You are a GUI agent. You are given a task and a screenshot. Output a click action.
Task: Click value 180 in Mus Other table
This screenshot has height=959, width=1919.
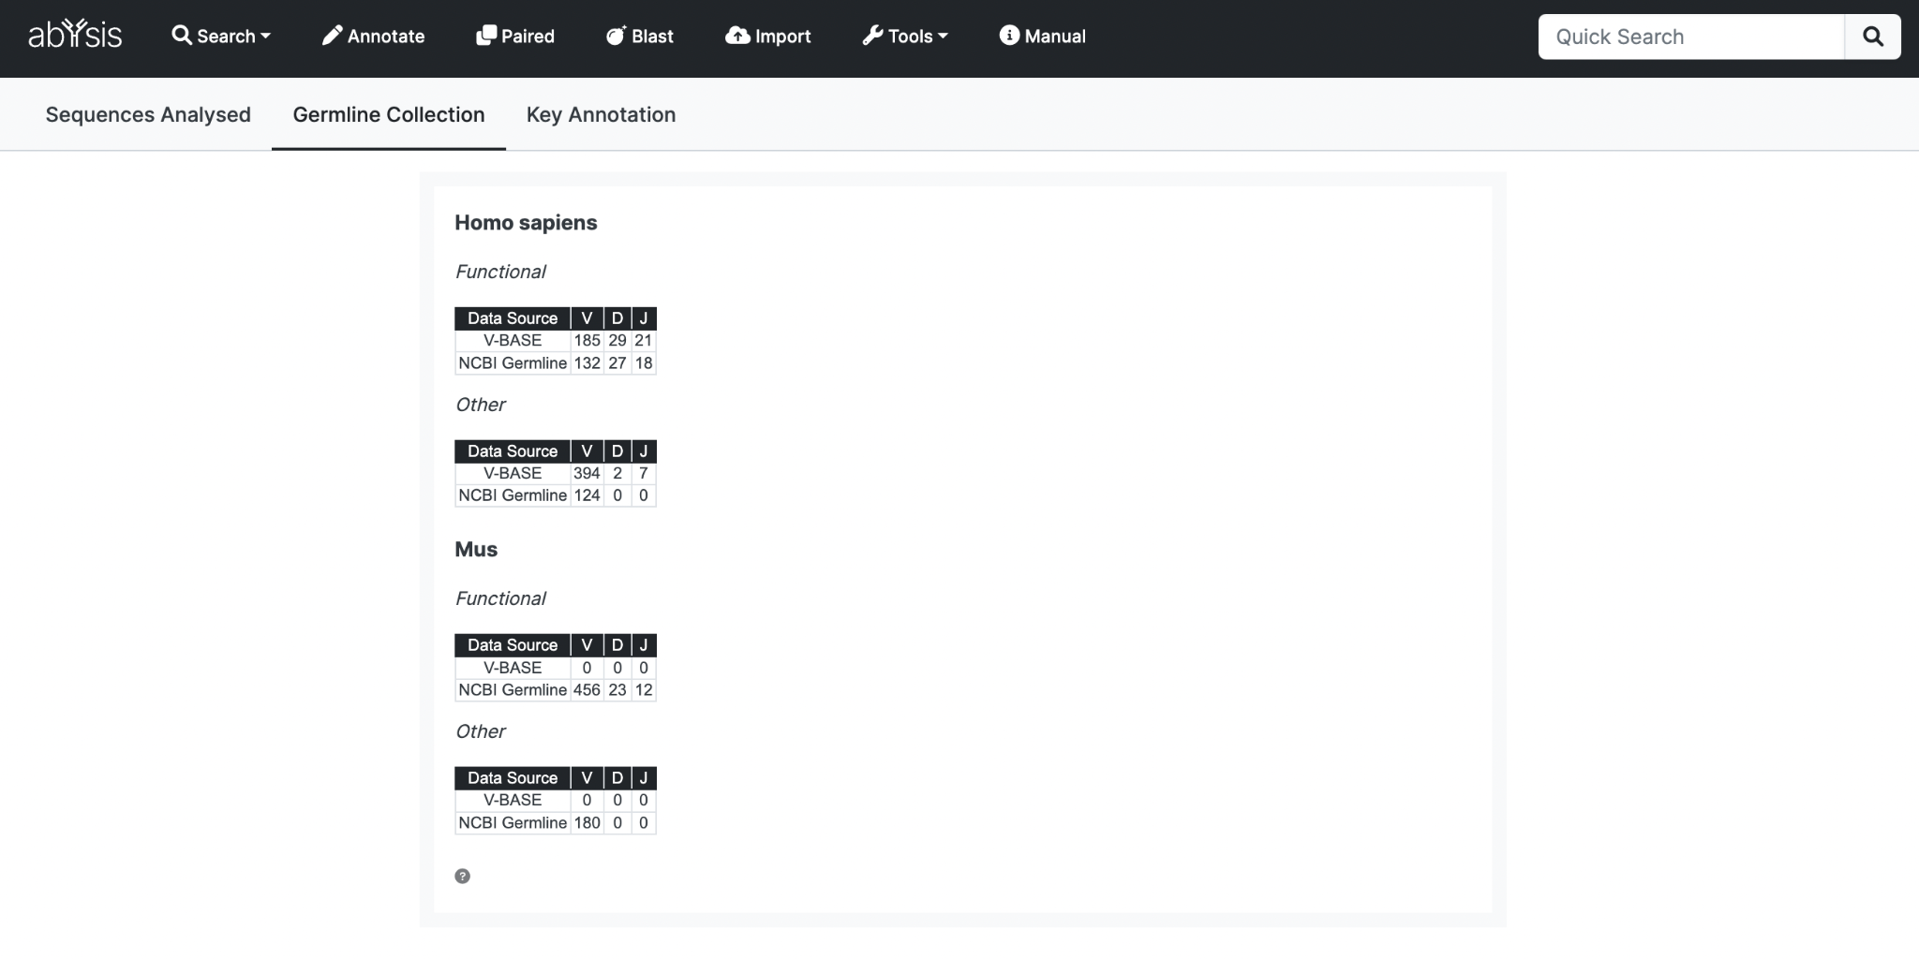tap(587, 823)
